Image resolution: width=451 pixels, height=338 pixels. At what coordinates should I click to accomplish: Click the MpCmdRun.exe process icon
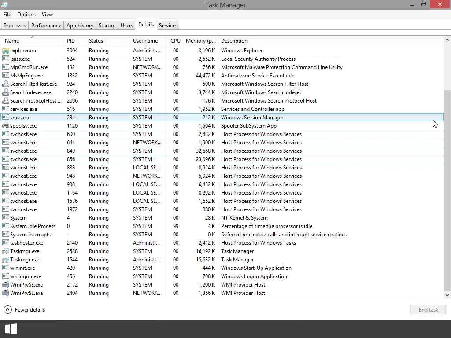[x=5, y=67]
